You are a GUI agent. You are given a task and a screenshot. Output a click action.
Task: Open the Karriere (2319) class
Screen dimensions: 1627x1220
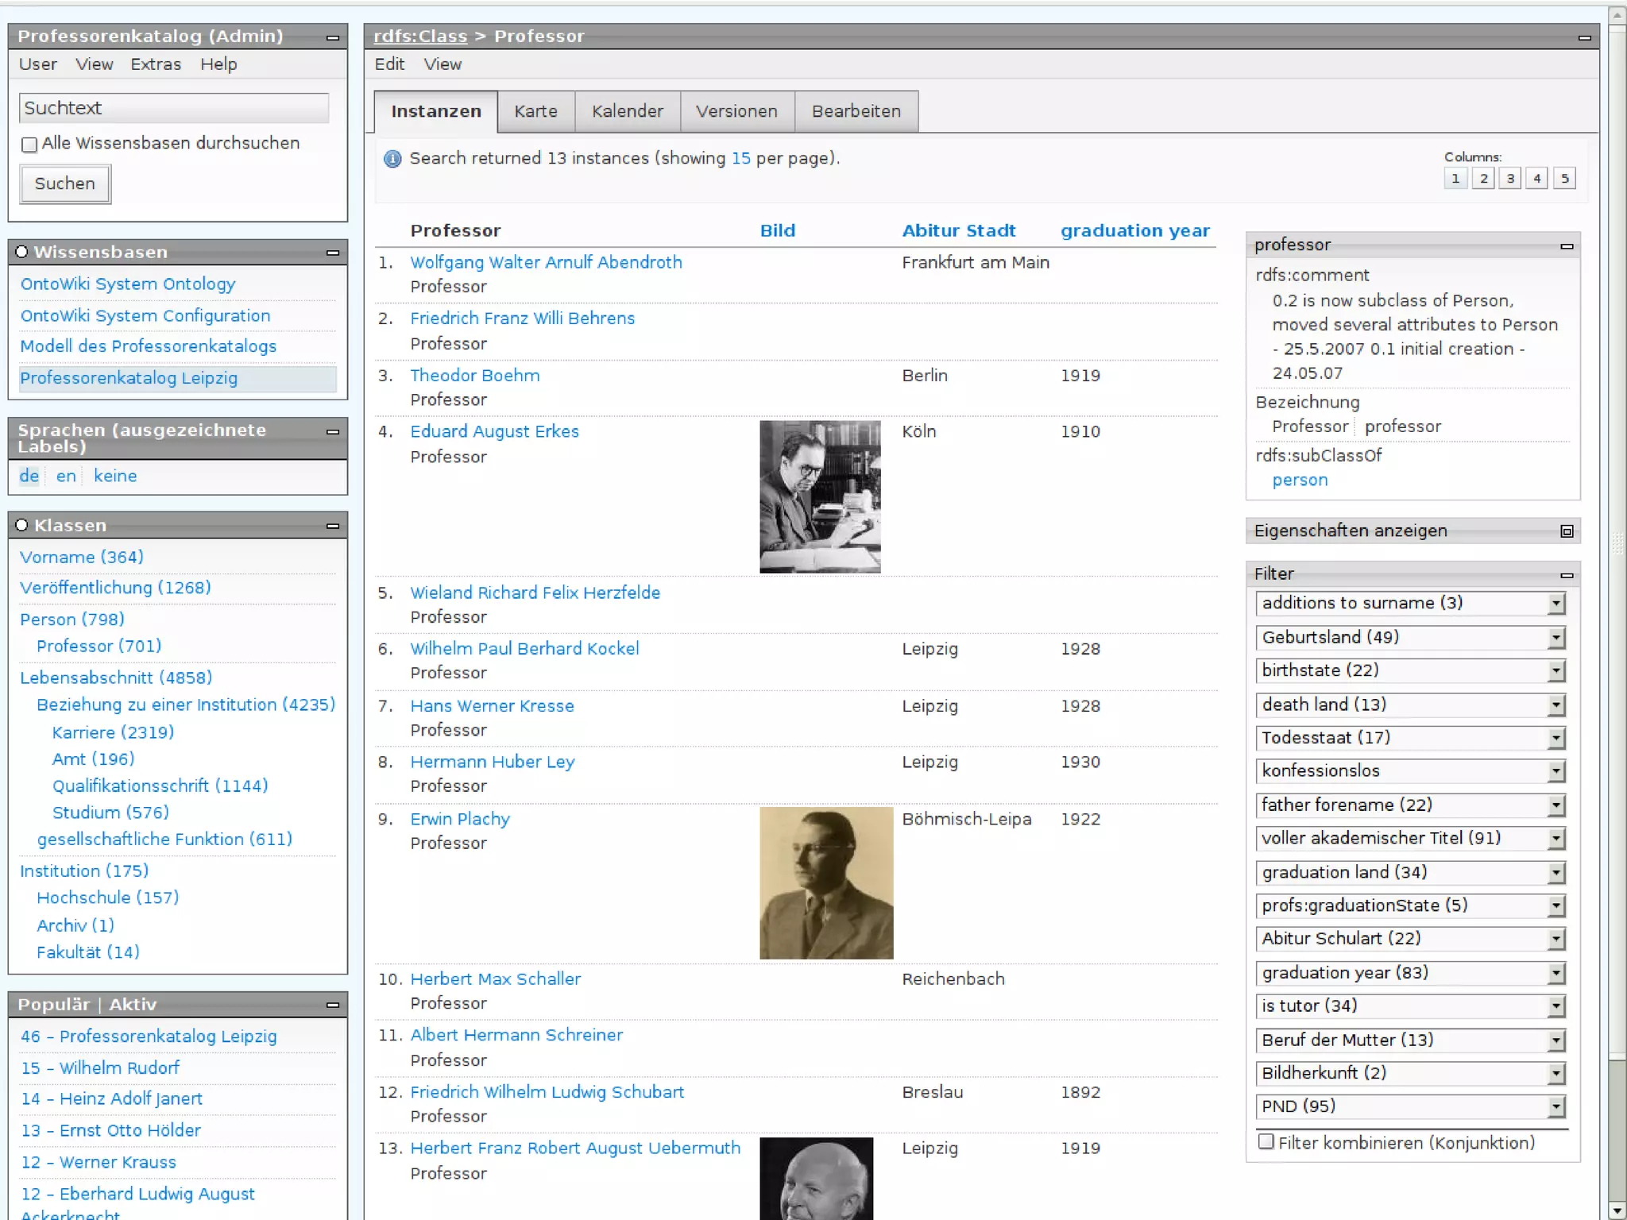[113, 732]
